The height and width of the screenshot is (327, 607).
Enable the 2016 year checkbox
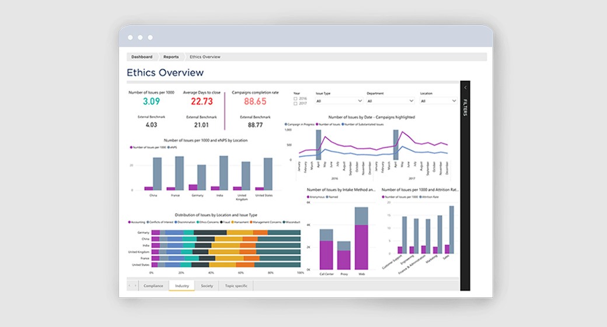click(x=295, y=99)
